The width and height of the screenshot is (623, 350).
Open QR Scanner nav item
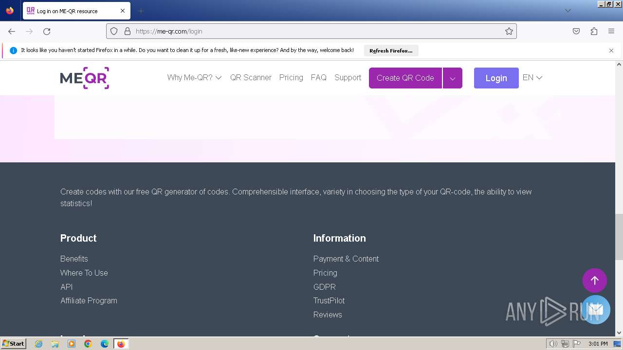click(x=251, y=78)
